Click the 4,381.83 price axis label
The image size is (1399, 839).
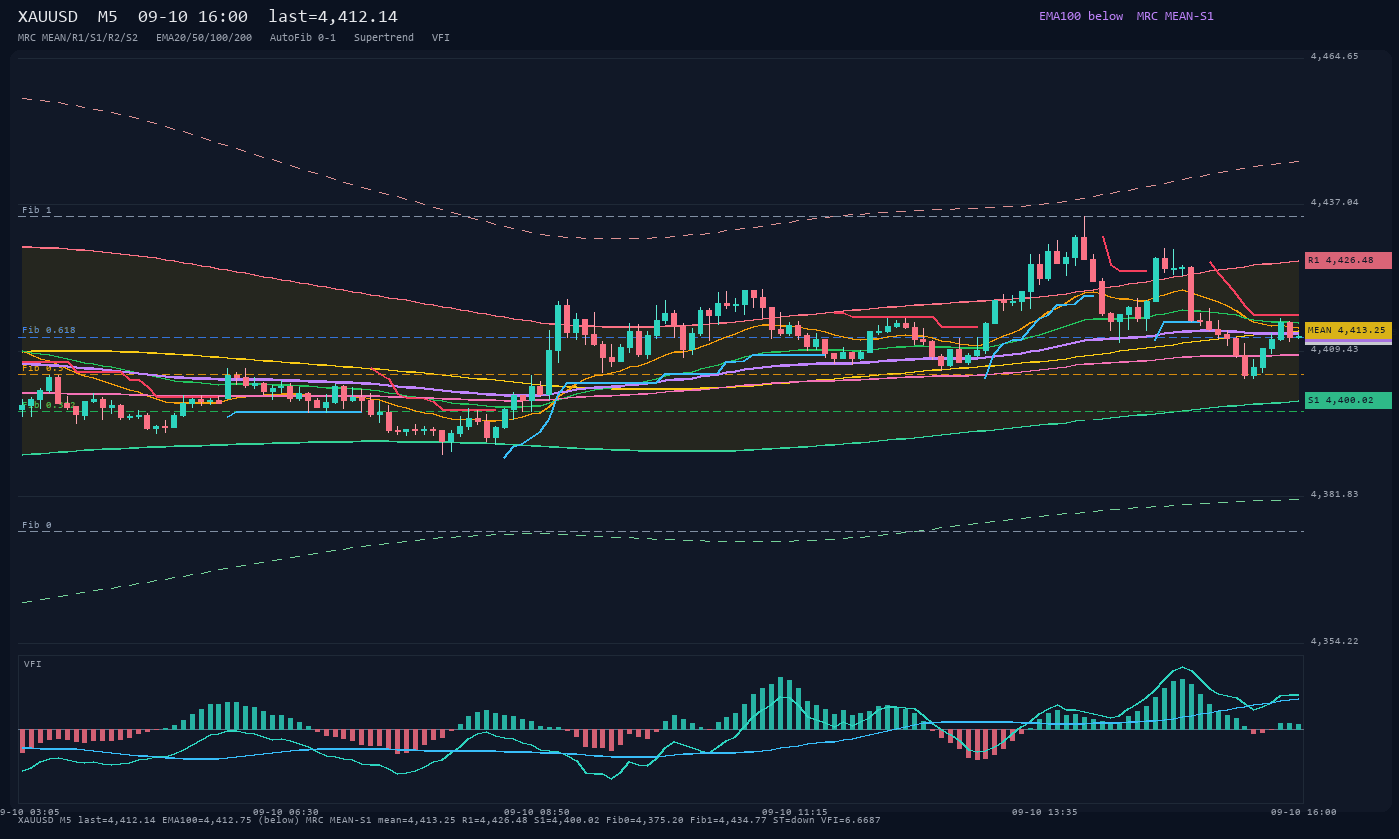point(1335,495)
